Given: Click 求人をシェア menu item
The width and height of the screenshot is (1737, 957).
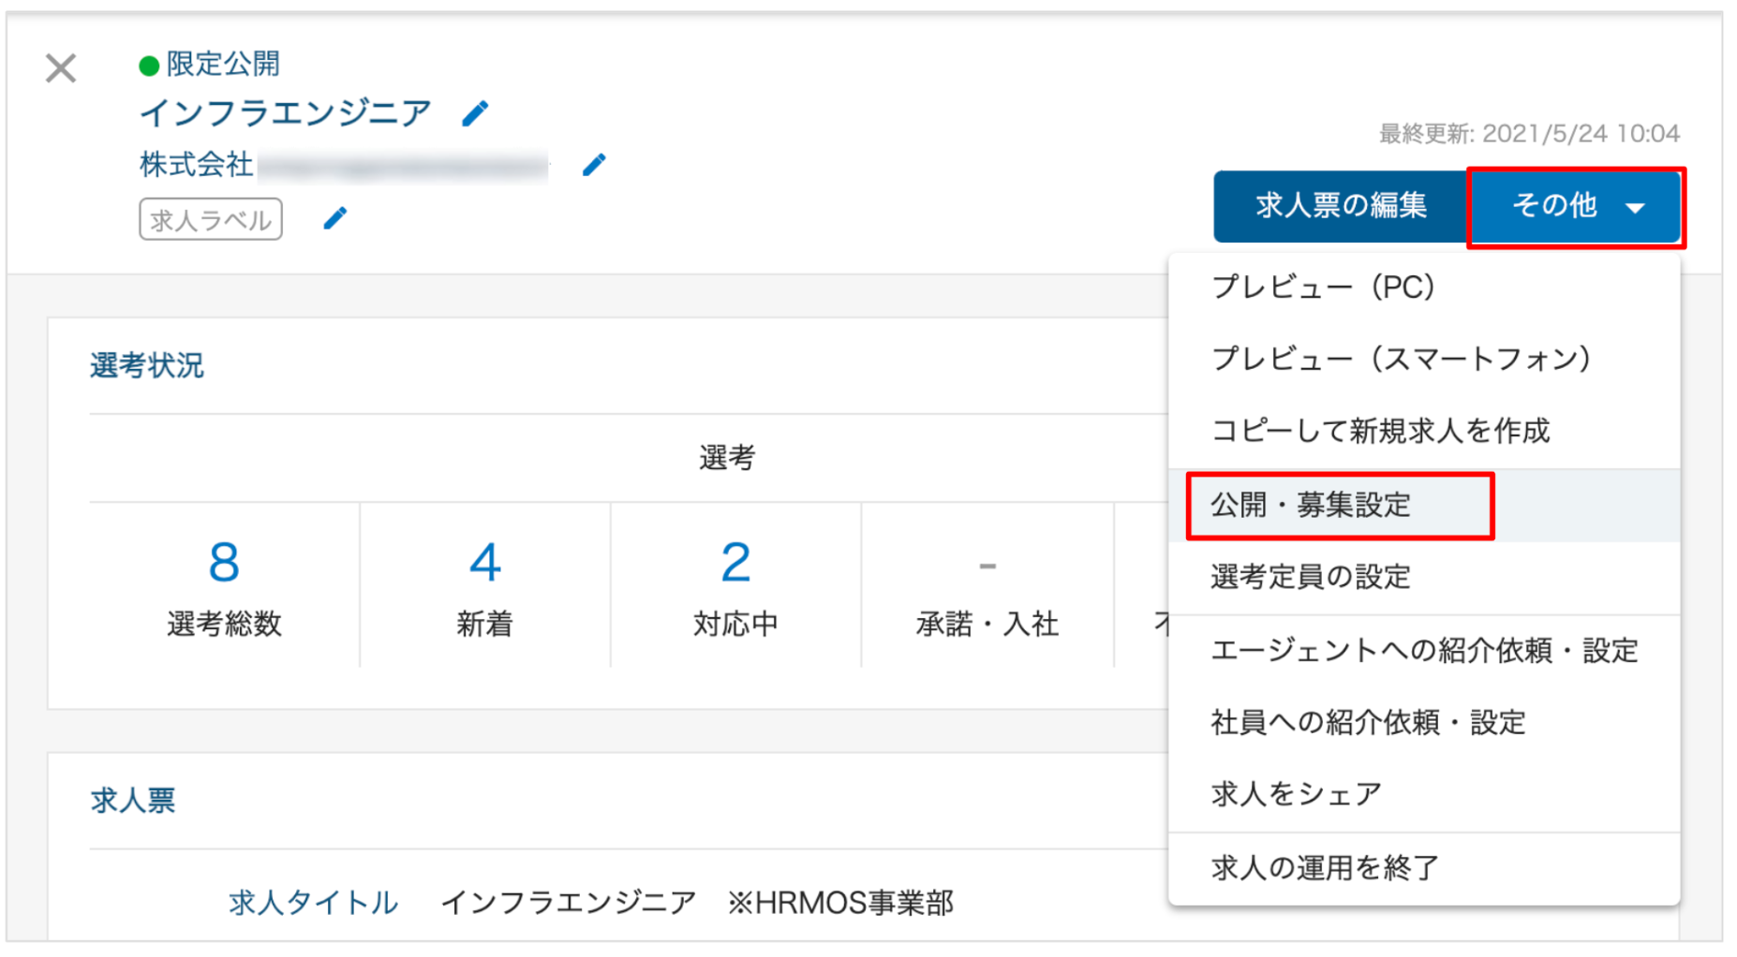Looking at the screenshot, I should click(x=1424, y=794).
